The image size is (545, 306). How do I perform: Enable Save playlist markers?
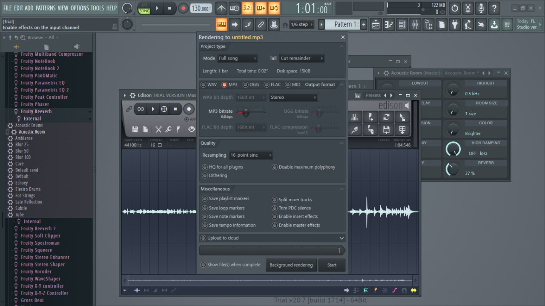[x=226, y=199]
